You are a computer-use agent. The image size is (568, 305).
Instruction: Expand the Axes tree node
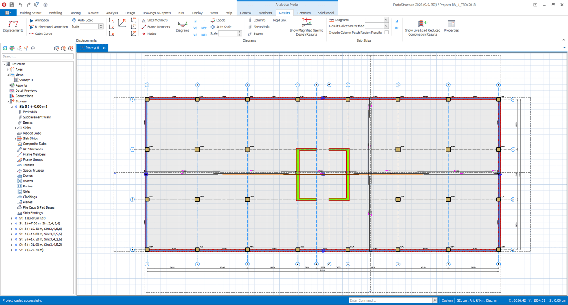coord(8,70)
